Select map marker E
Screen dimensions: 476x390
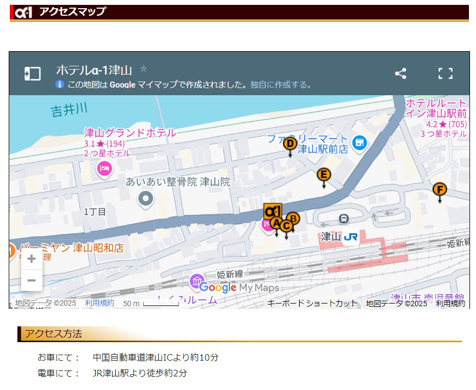point(324,176)
